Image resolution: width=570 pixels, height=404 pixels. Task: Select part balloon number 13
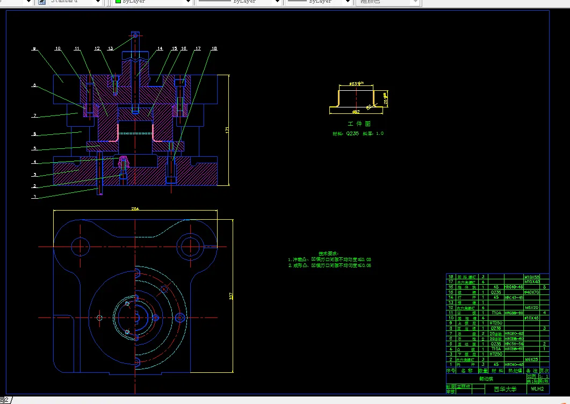[111, 48]
